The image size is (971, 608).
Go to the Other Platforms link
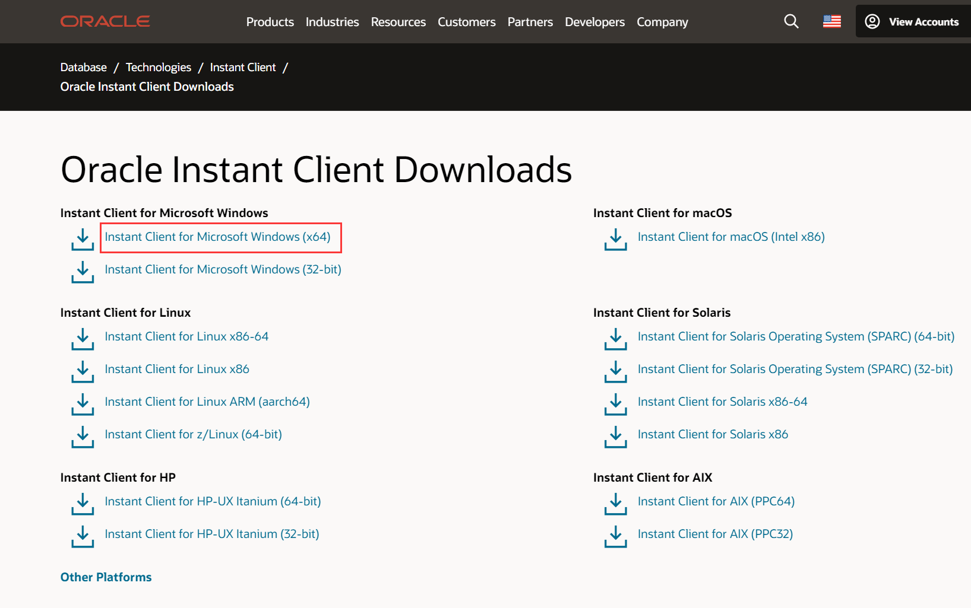(x=106, y=577)
